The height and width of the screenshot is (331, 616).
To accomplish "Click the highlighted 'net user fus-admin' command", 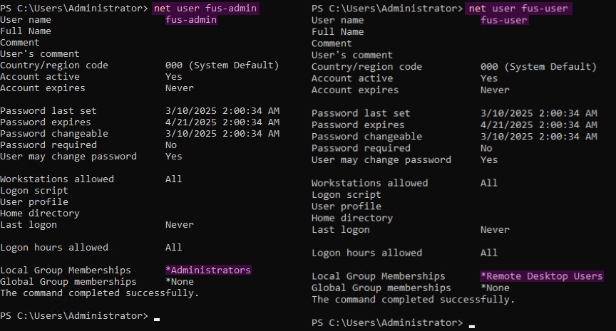I will (205, 9).
